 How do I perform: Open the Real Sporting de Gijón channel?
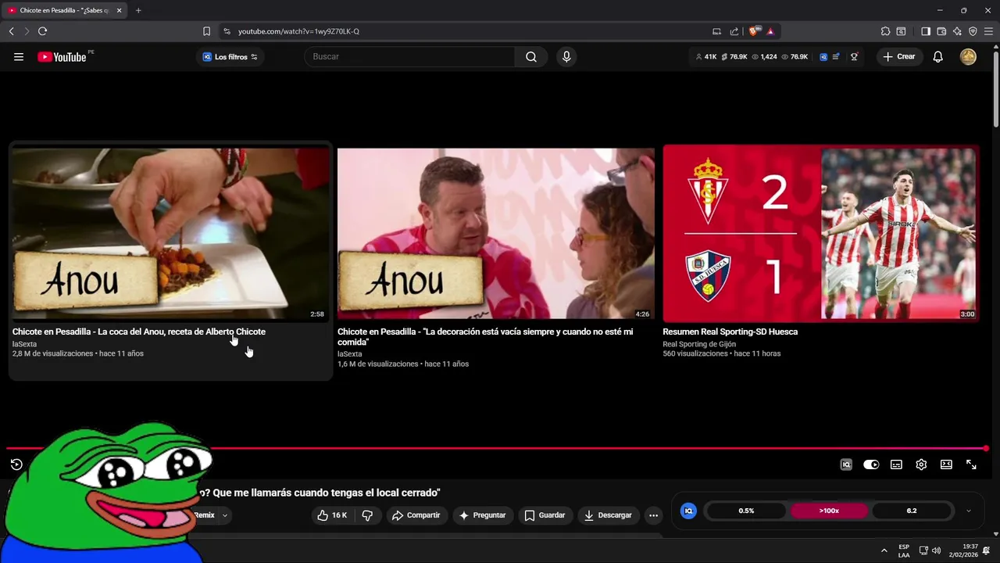[x=699, y=344]
